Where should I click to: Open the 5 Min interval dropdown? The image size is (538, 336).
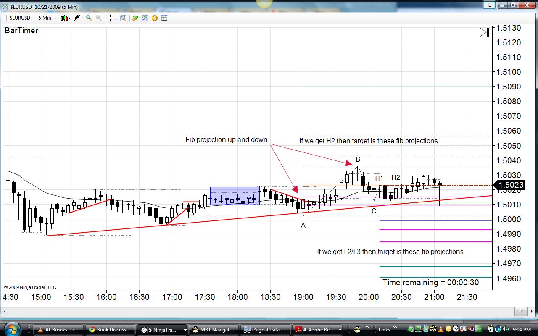pos(47,18)
